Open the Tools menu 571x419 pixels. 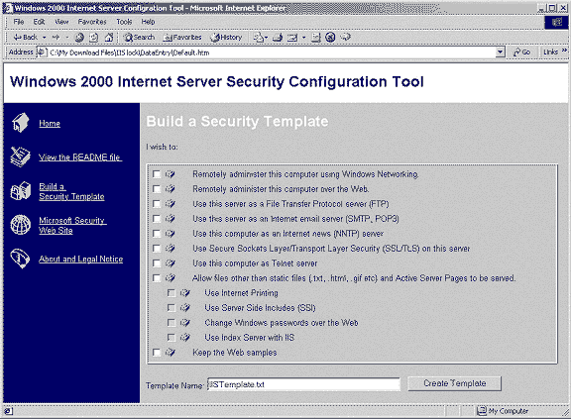(x=124, y=22)
